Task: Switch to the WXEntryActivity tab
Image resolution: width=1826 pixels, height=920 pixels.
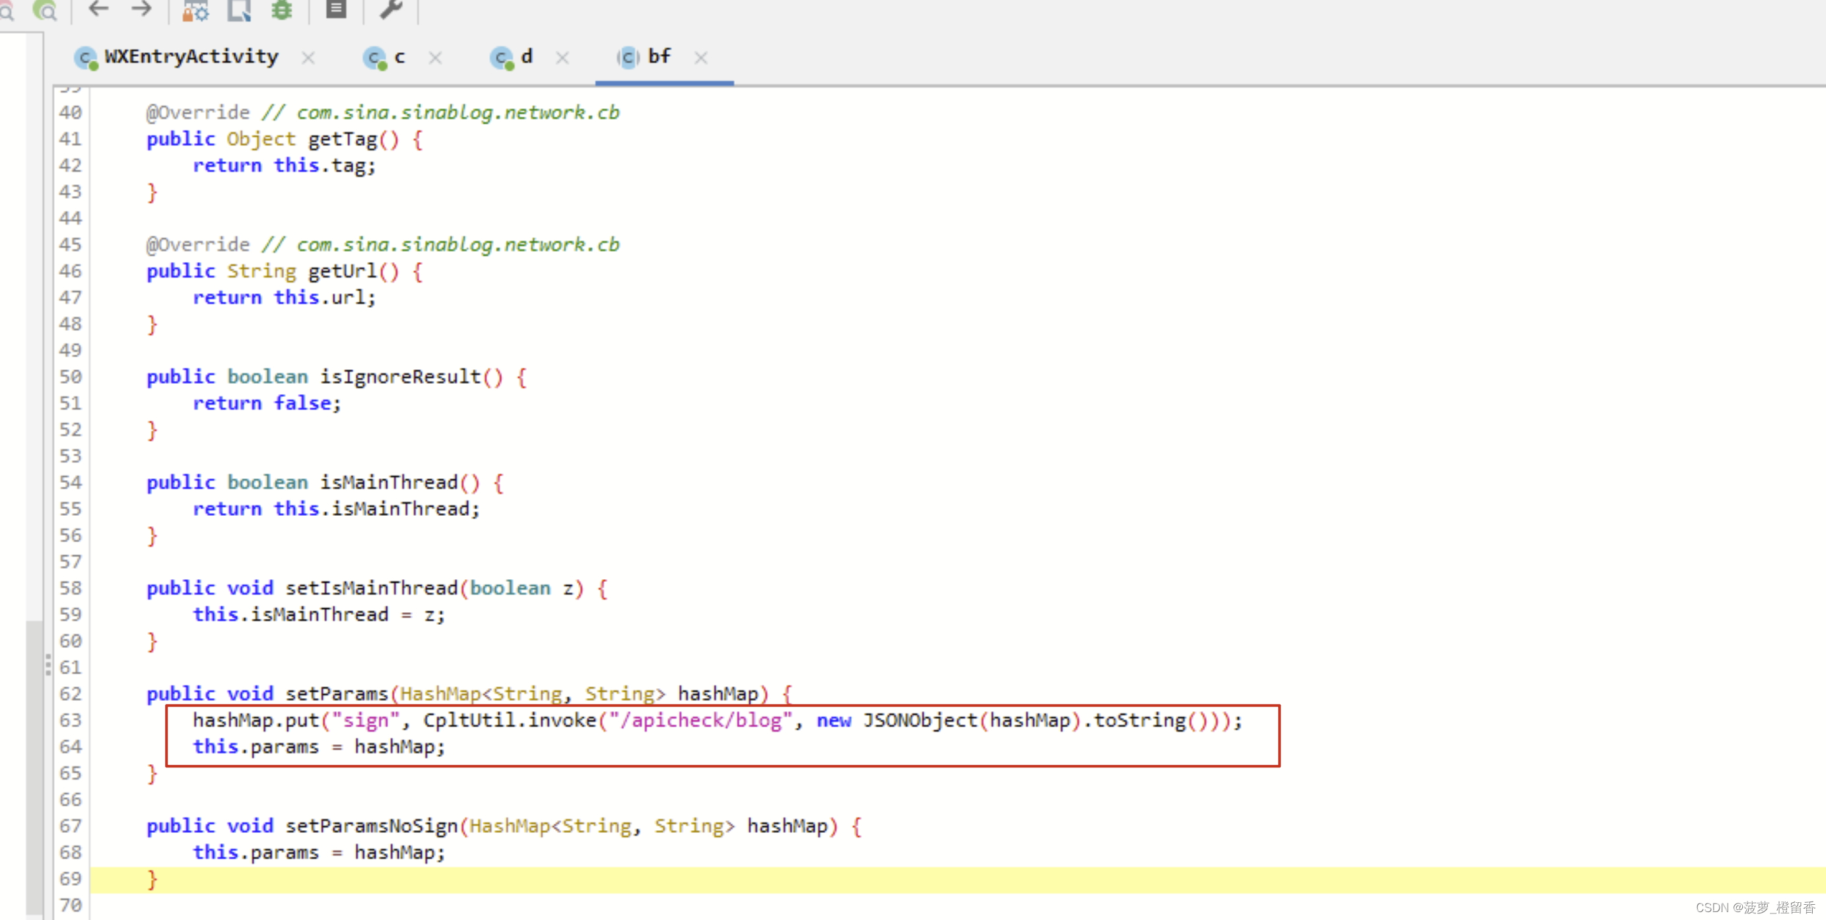Action: [x=190, y=57]
